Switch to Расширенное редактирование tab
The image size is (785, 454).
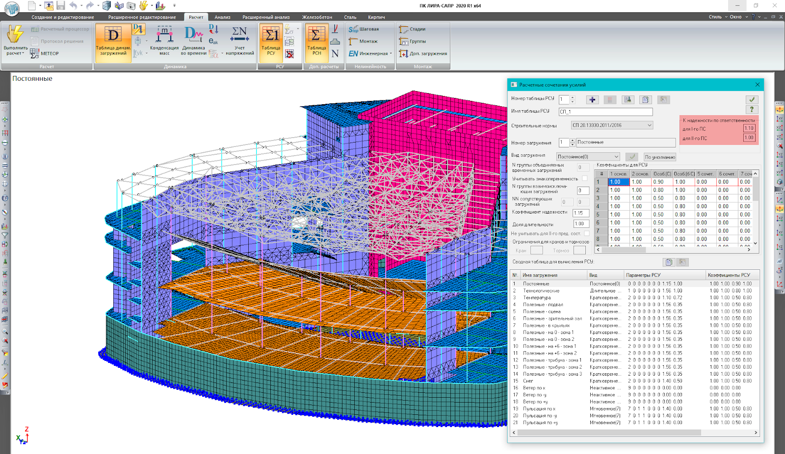click(x=142, y=17)
